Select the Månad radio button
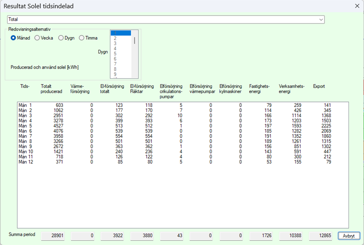The width and height of the screenshot is (364, 245). click(x=14, y=38)
